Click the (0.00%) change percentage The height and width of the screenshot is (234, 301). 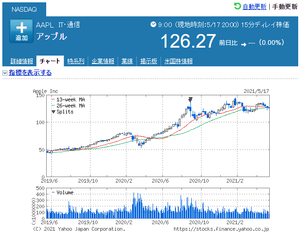[272, 43]
